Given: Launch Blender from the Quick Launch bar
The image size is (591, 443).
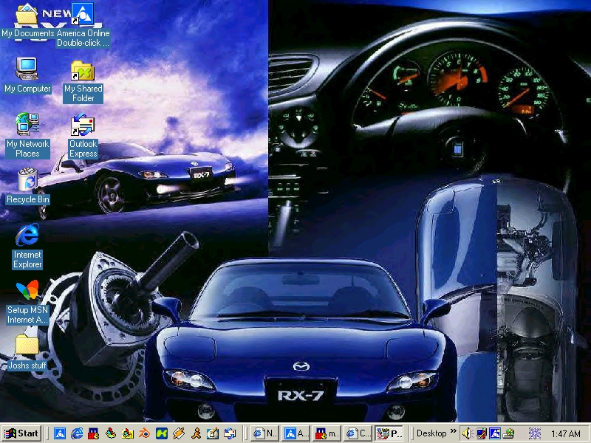Looking at the screenshot, I should point(145,433).
